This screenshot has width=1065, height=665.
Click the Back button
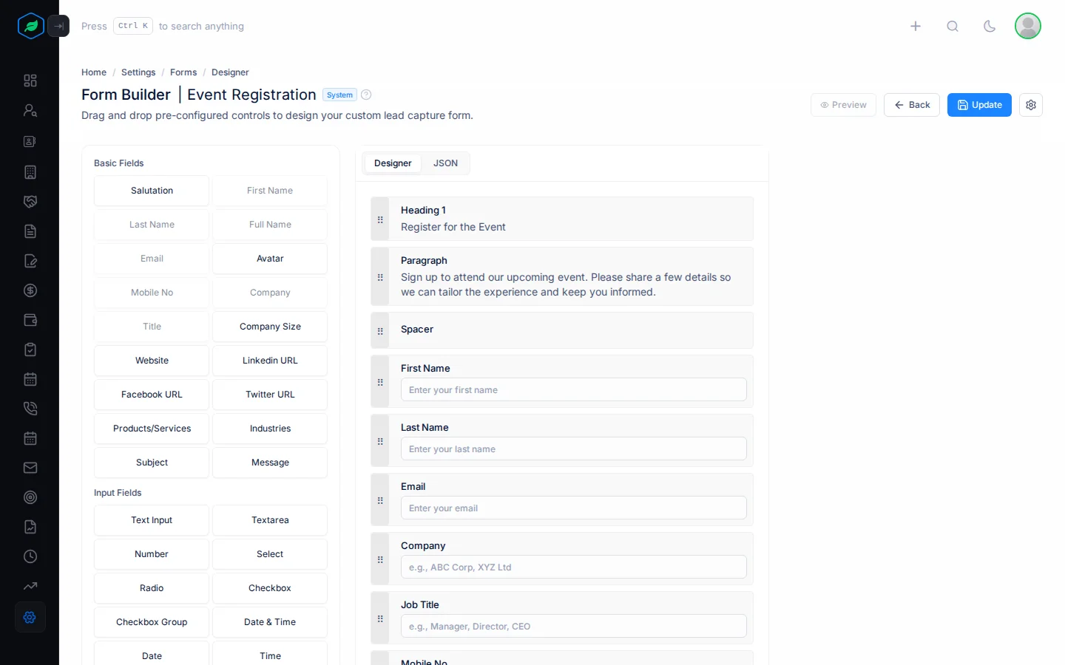912,105
